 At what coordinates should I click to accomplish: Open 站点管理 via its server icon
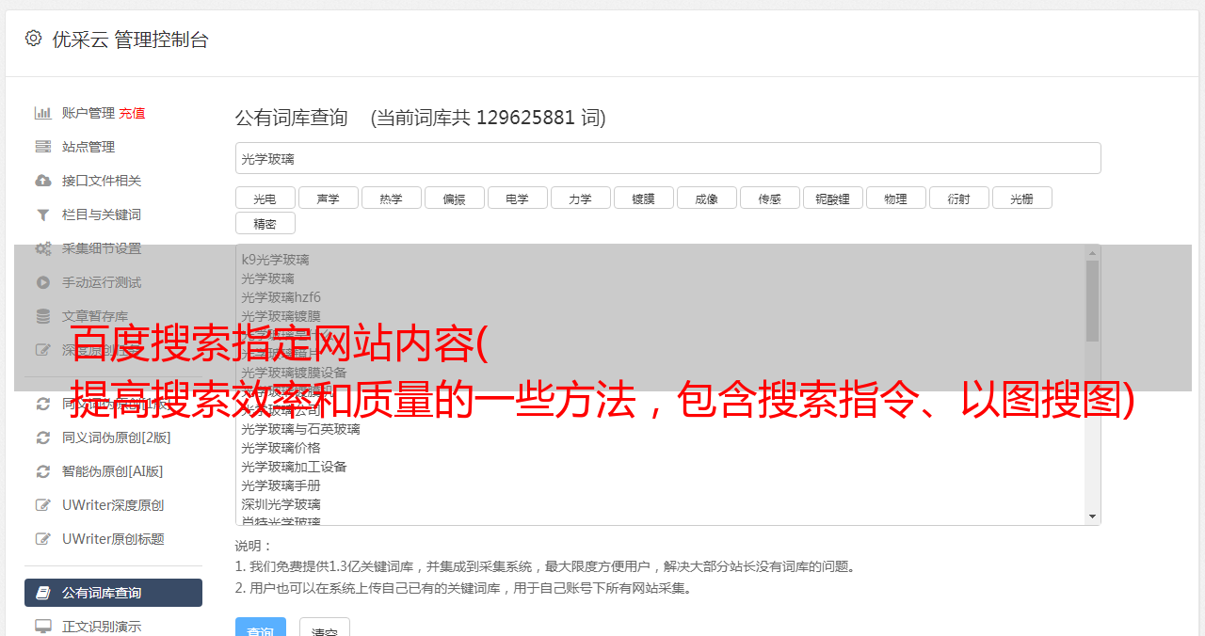click(43, 147)
